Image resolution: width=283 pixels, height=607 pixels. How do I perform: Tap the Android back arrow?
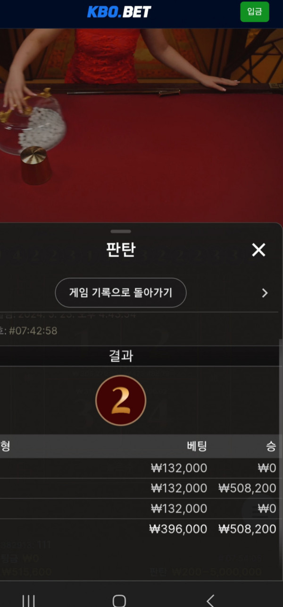(211, 600)
